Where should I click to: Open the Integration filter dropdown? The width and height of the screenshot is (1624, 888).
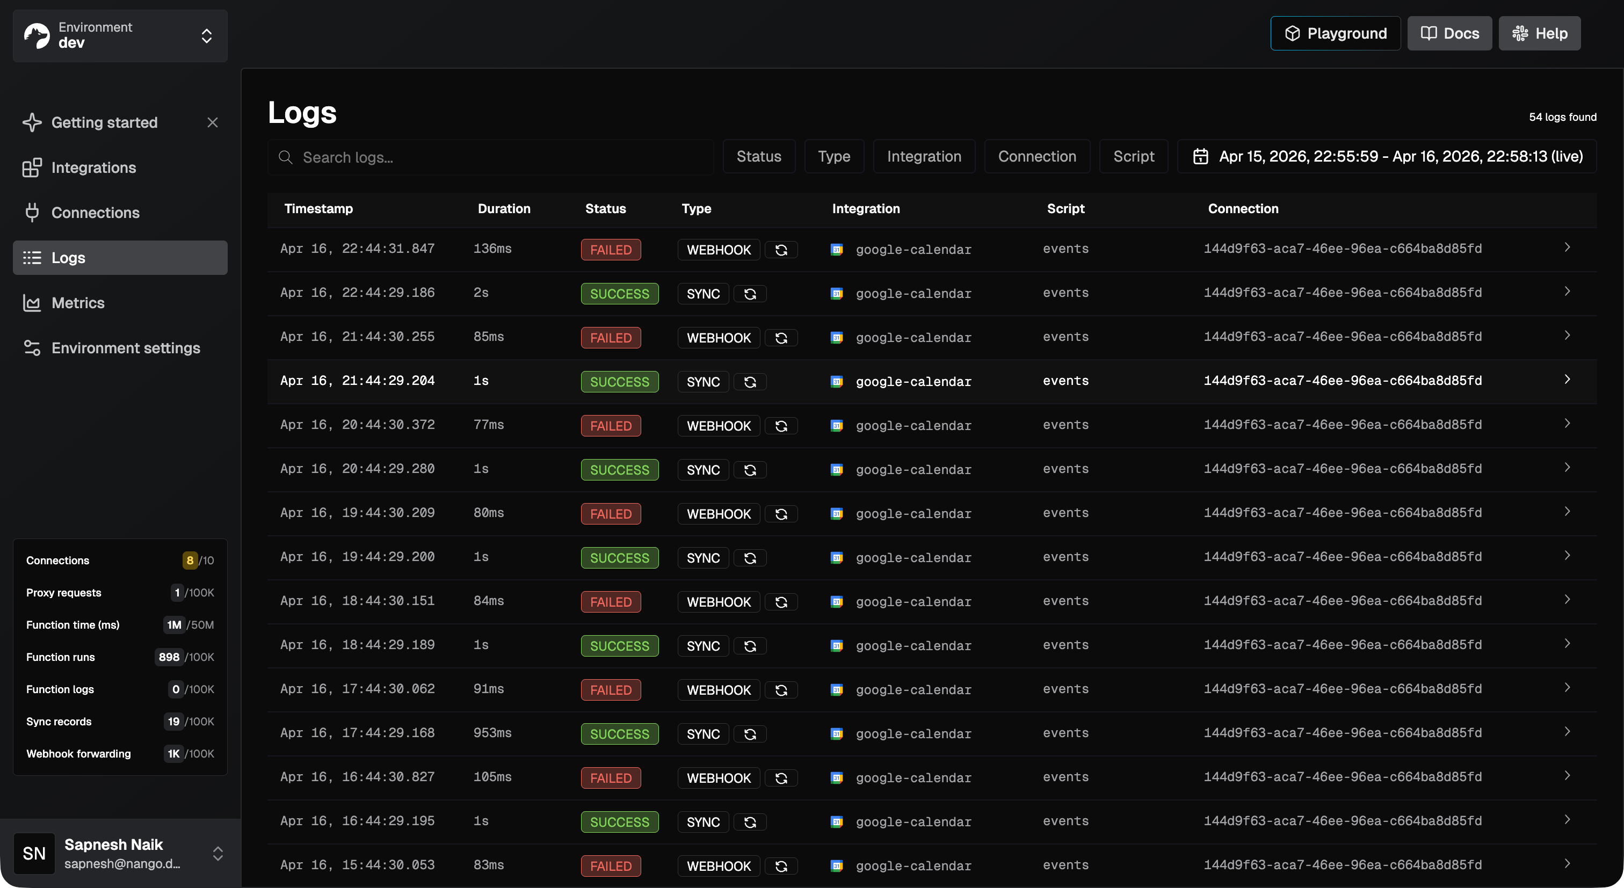(924, 156)
